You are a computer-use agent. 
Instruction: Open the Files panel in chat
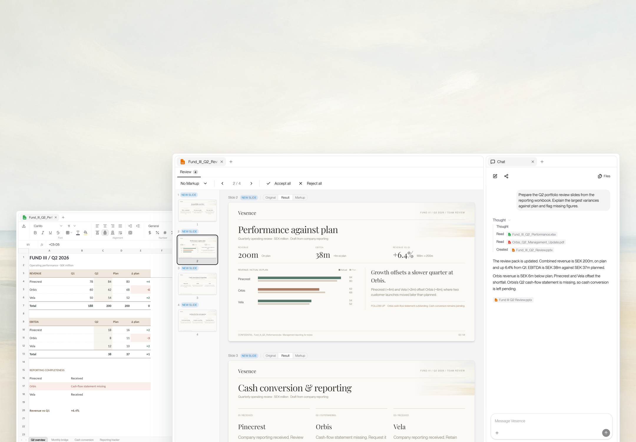pos(604,176)
